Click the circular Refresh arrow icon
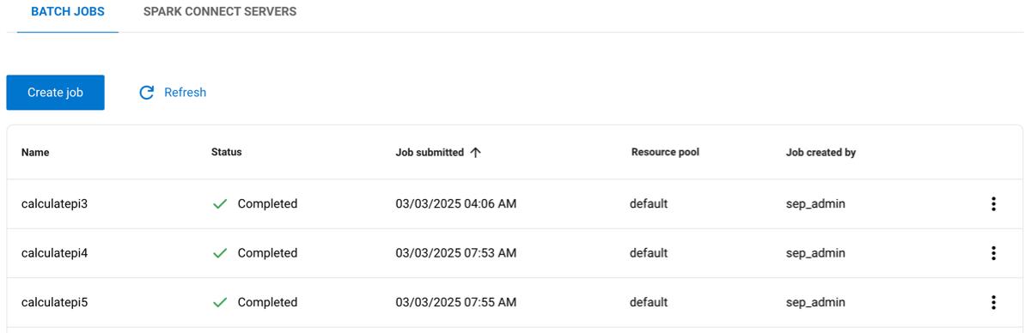Screen dimensions: 1031x333 coord(147,93)
